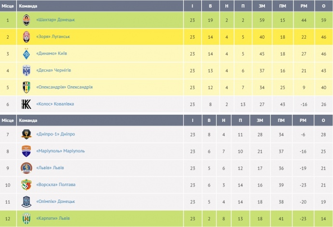Click the «Команда» header in top table
Screen dimensions: 333x227
pyautogui.click(x=28, y=6)
